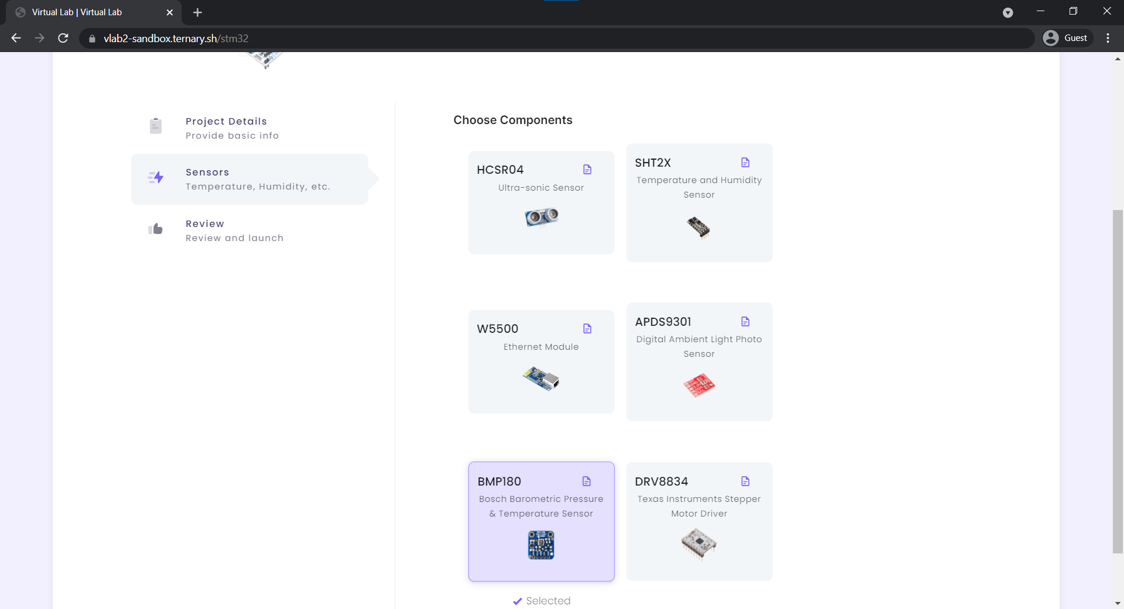Open the Chrome three-dot menu
Image resolution: width=1124 pixels, height=609 pixels.
[1108, 38]
